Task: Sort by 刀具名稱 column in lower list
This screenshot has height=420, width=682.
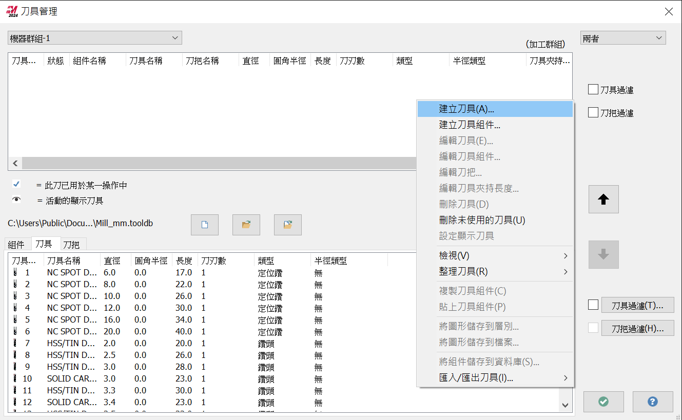Action: pos(72,261)
